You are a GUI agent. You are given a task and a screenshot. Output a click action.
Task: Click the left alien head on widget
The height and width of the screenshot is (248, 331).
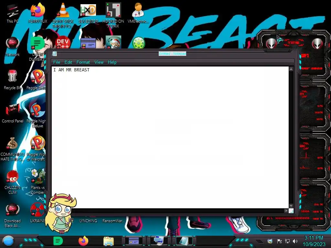(271, 44)
